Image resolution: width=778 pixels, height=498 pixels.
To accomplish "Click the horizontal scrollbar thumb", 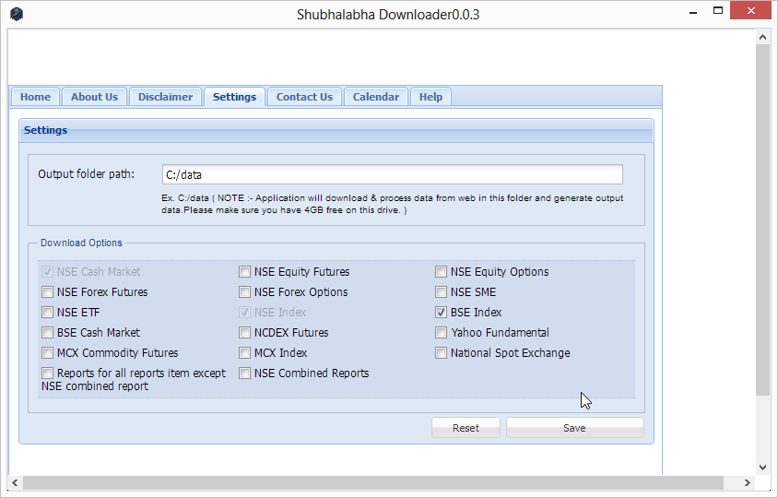I will (373, 482).
